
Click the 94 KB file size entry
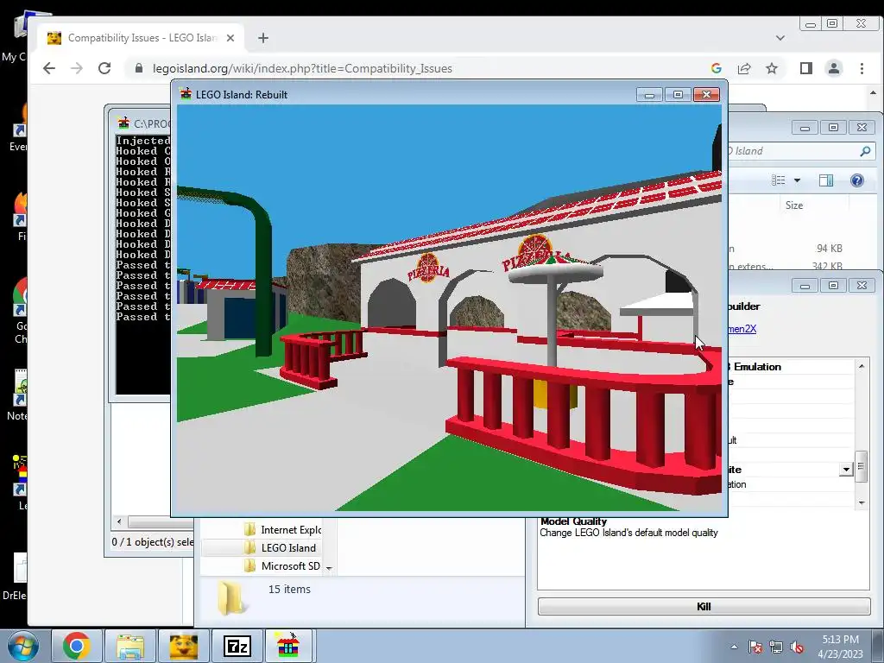[830, 248]
